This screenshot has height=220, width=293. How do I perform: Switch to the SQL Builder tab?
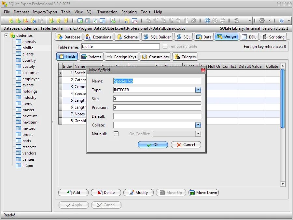tap(157, 37)
